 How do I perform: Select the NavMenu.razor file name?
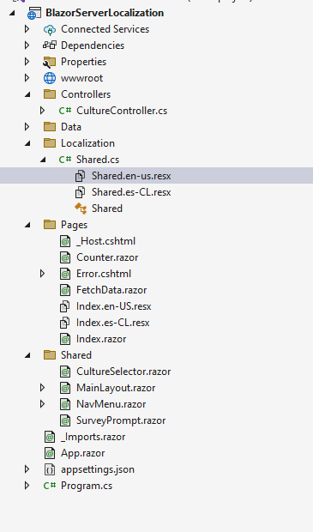coord(111,404)
